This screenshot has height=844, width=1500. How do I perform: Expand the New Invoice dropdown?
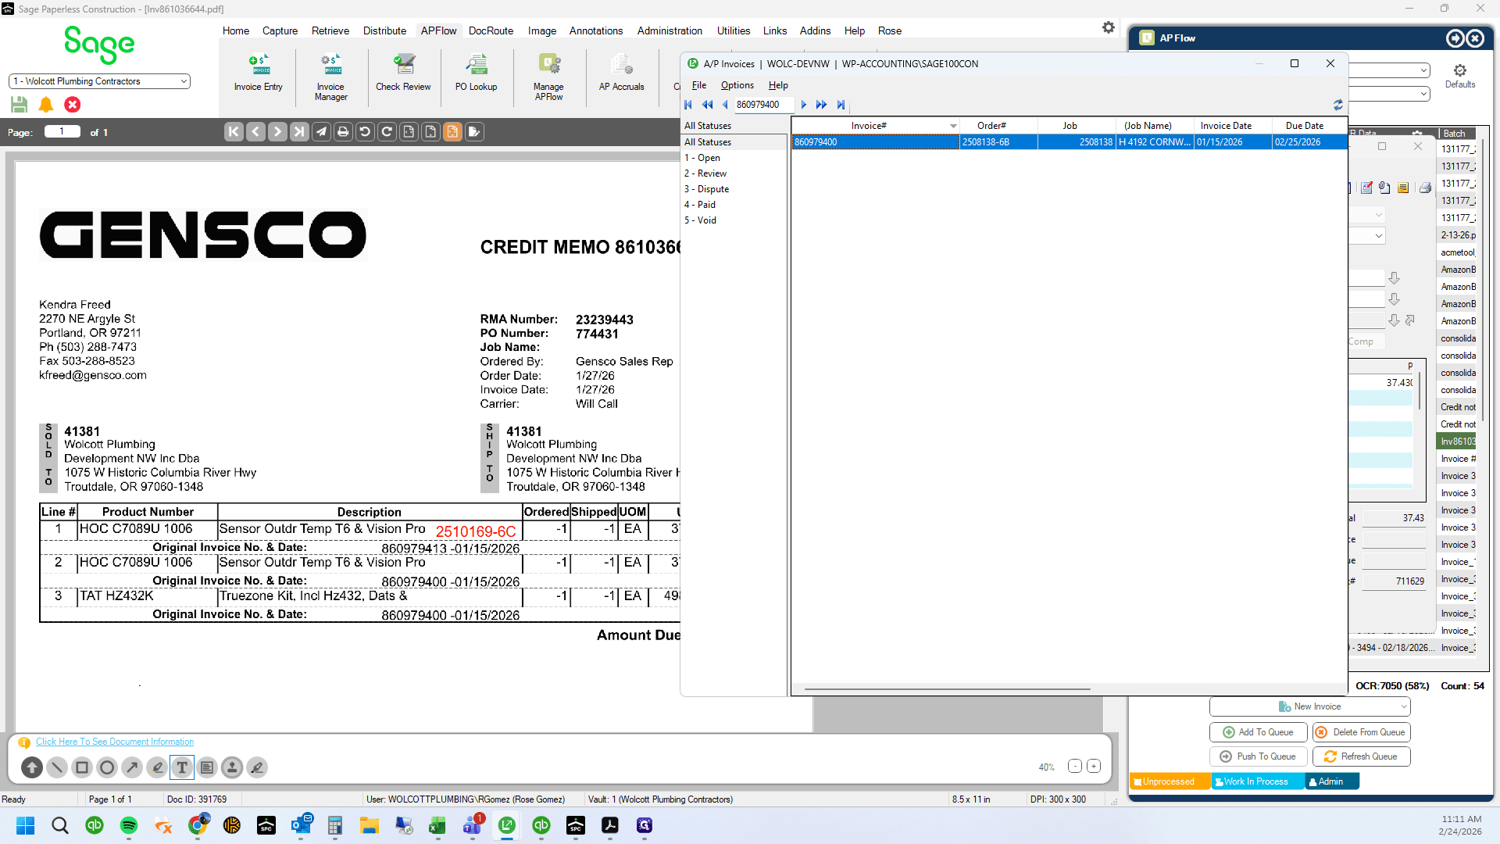1404,706
